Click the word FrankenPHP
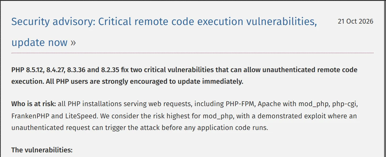This screenshot has width=386, height=157. (29, 116)
